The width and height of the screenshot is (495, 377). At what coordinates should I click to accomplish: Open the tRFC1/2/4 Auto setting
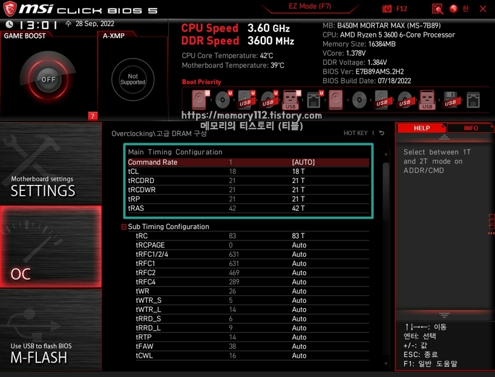(299, 254)
